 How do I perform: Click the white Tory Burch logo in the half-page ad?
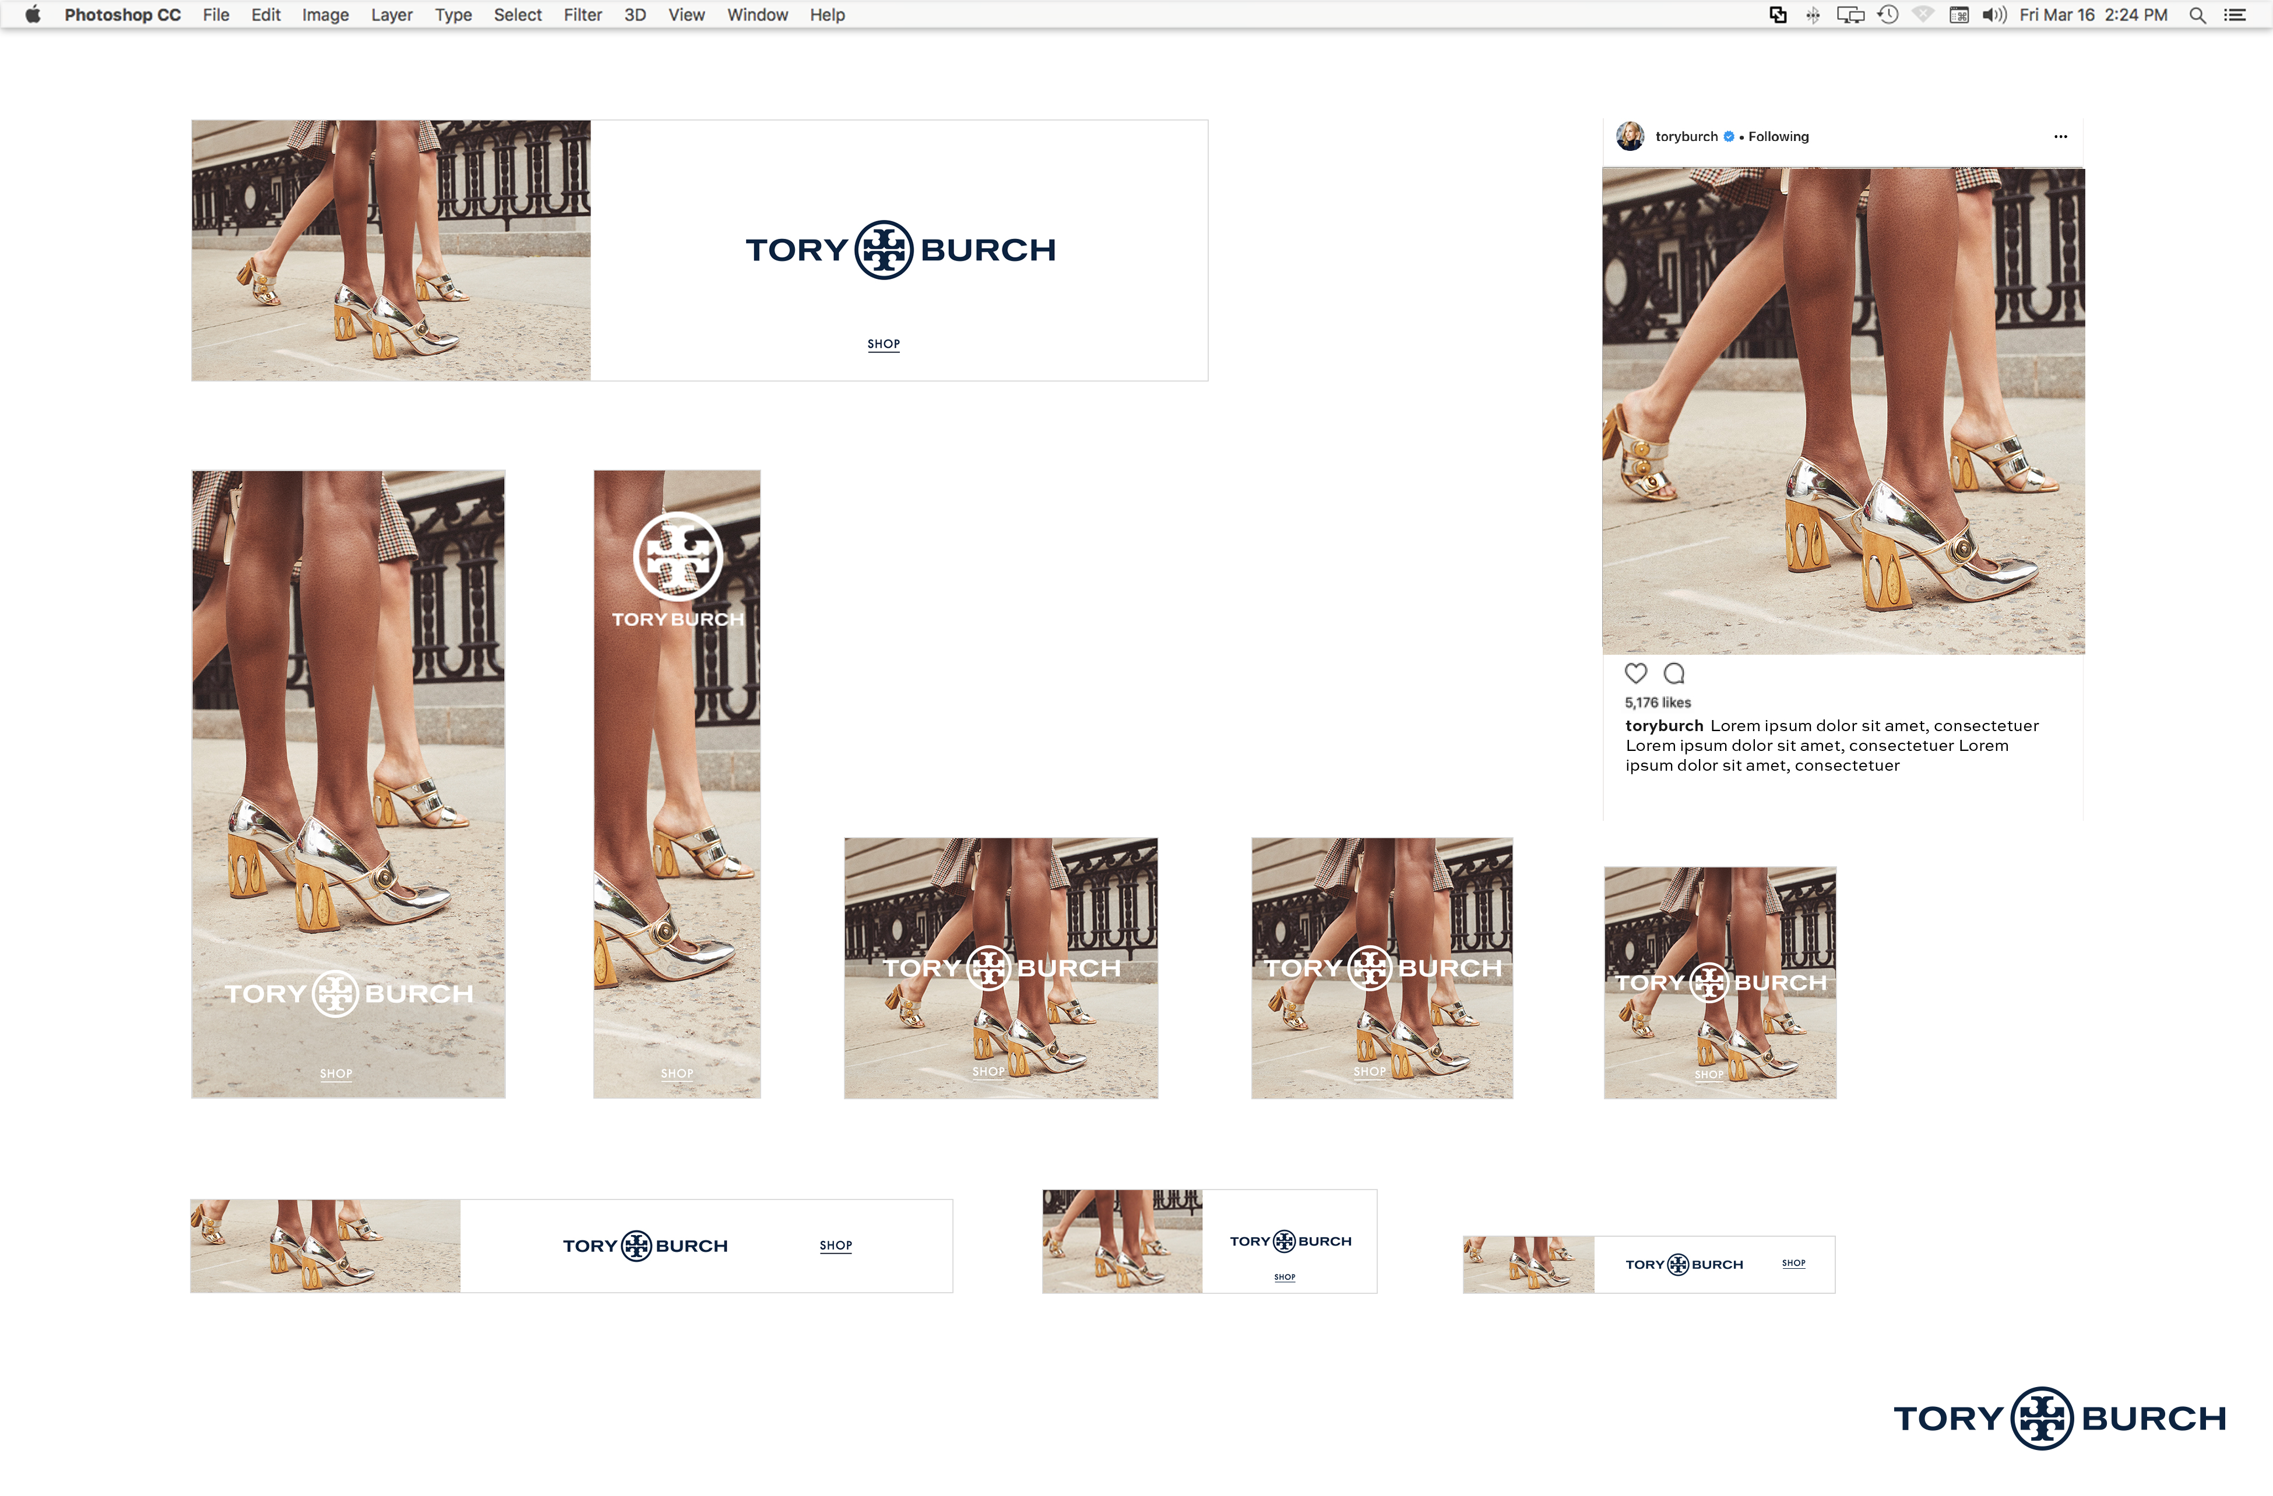[x=349, y=994]
